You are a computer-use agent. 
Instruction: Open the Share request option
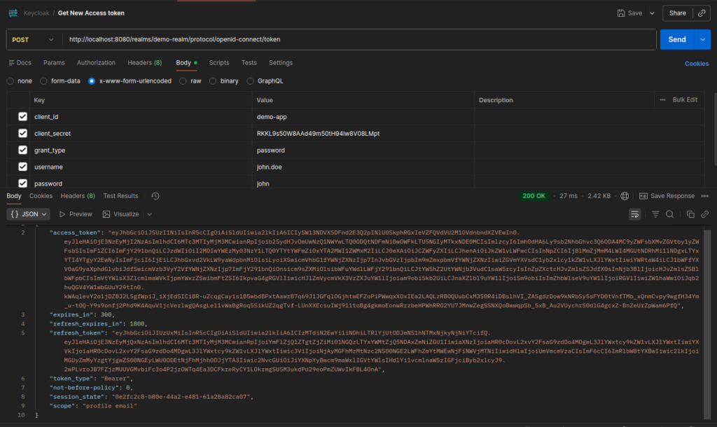[x=676, y=13]
